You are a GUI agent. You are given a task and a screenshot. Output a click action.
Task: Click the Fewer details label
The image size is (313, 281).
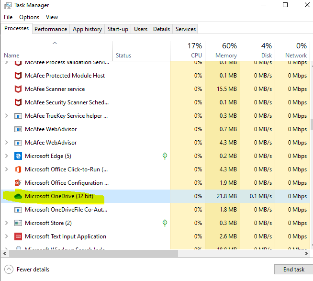click(x=33, y=270)
